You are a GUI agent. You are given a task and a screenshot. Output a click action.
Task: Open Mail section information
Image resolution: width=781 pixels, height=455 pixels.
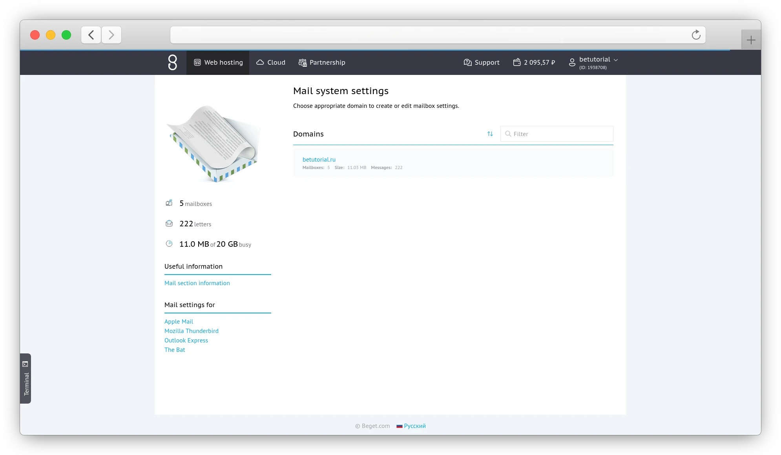pyautogui.click(x=197, y=283)
